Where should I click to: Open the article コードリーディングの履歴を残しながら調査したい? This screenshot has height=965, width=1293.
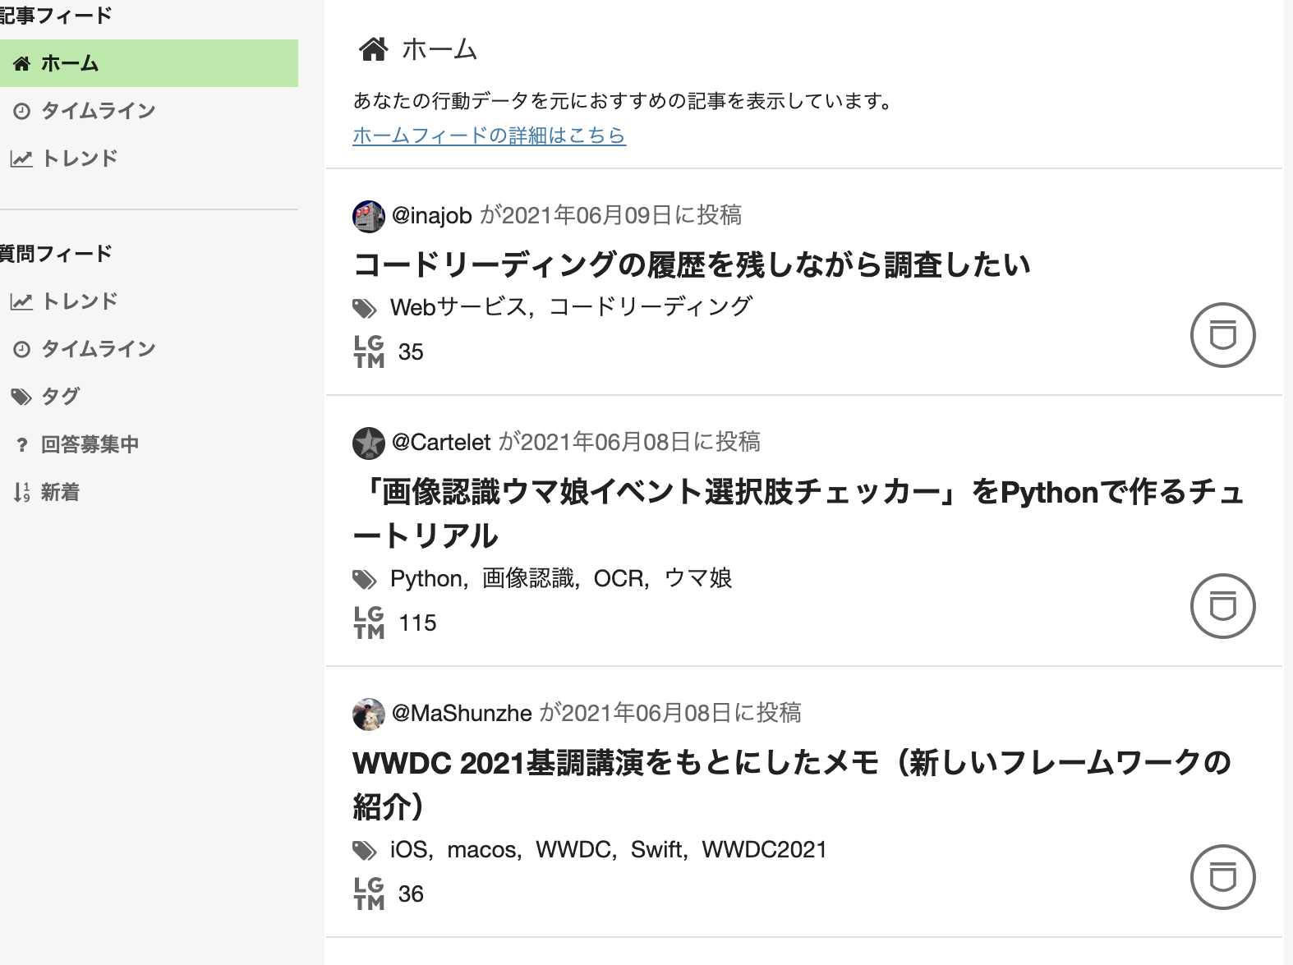pos(692,264)
